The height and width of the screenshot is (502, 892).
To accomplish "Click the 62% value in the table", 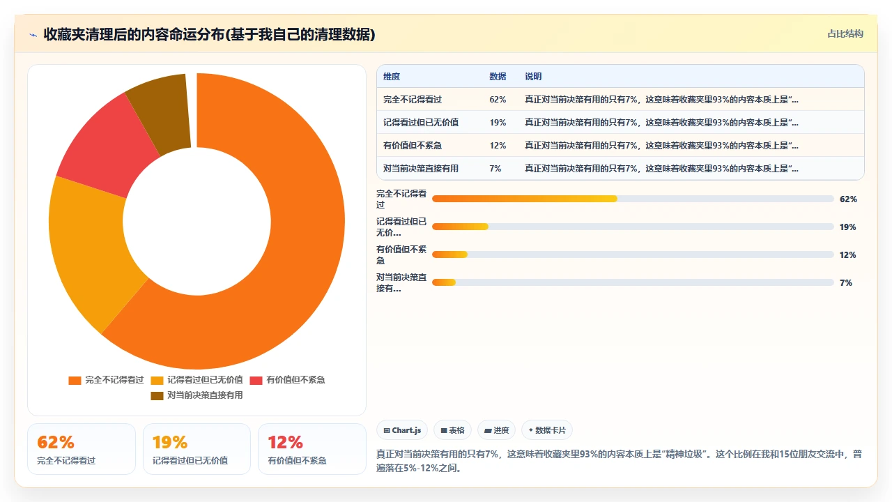I will pos(498,100).
